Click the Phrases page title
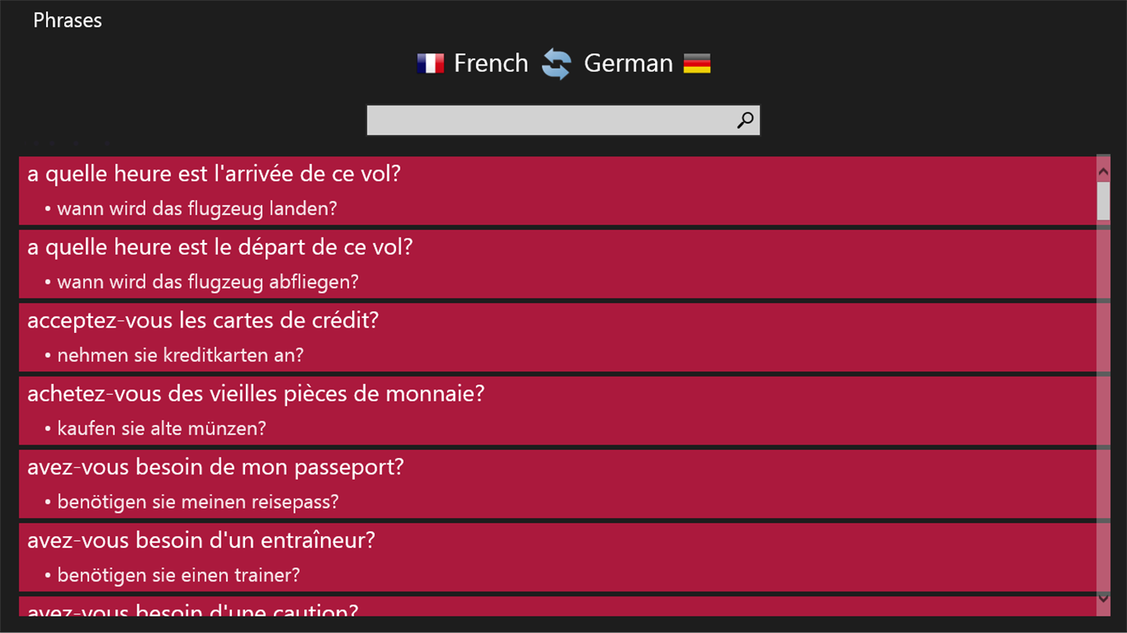 (x=67, y=20)
